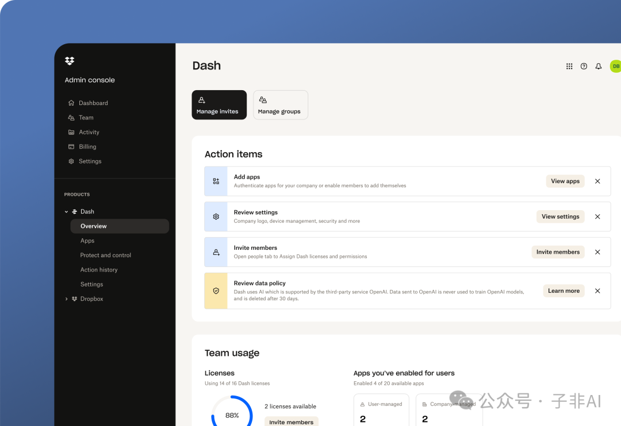Open Billing in the sidebar
Viewport: 621px width, 426px height.
click(x=87, y=147)
